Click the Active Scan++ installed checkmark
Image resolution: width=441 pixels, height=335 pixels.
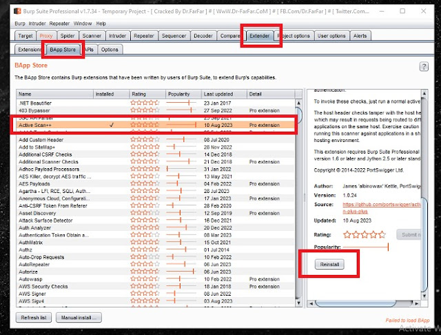(x=112, y=125)
